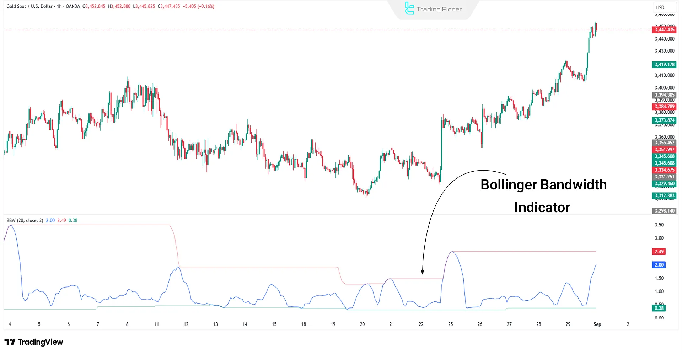Viewport: 682px width, 354px height.
Task: Click the 25 date marker on time axis
Action: tap(450, 324)
